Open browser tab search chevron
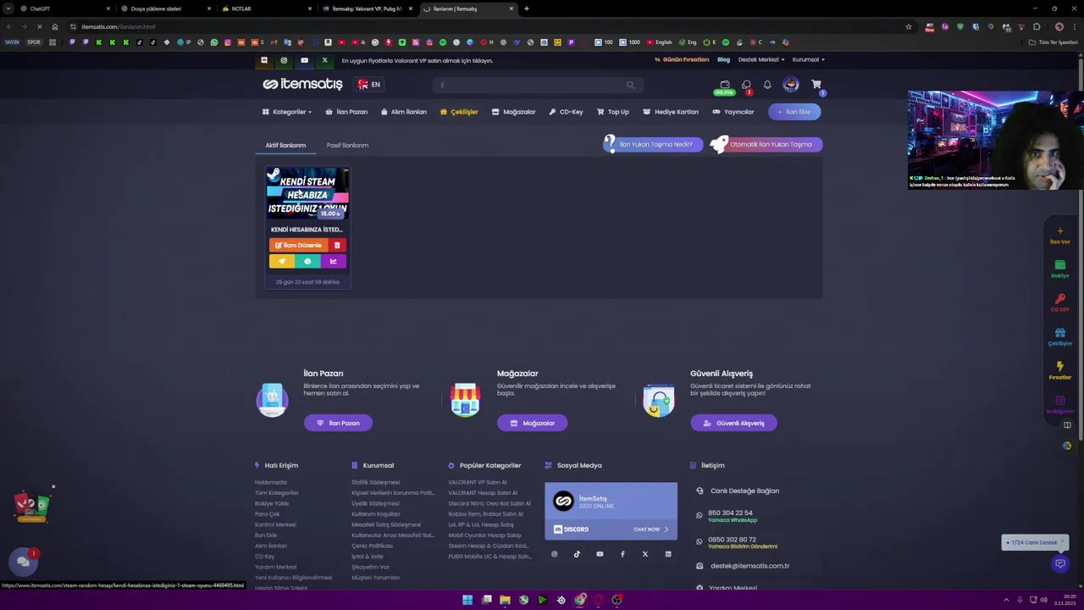Screen dimensions: 1084x610 pos(10,8)
